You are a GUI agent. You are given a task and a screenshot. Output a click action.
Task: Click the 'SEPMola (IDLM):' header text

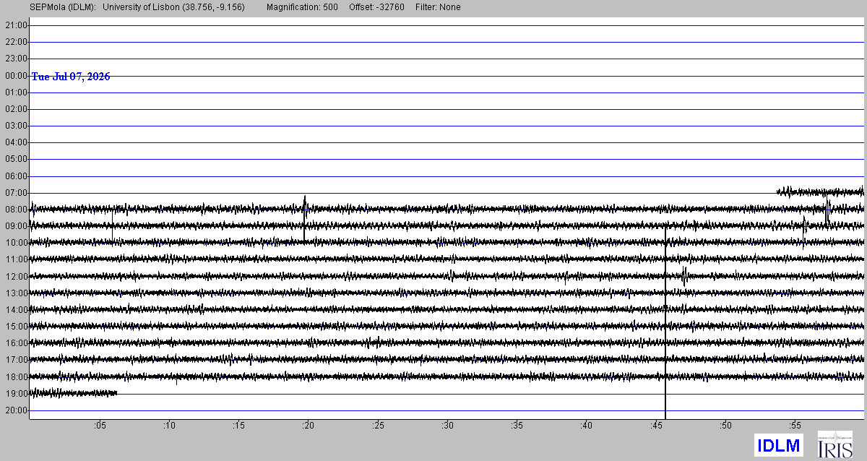coord(64,7)
